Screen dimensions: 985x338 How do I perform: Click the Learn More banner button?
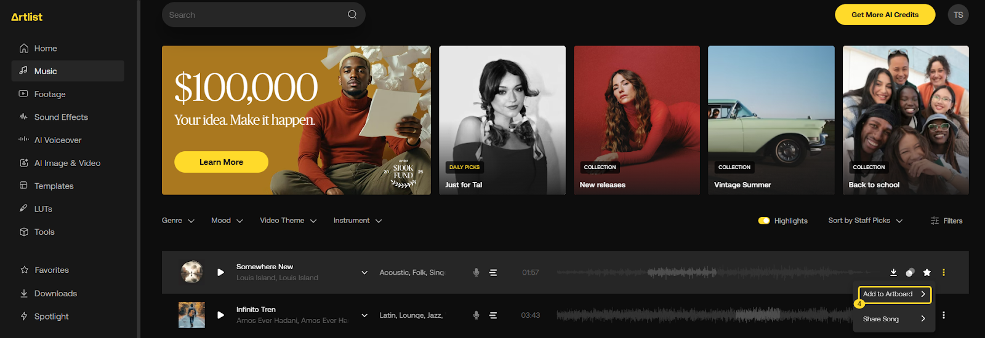click(x=221, y=162)
